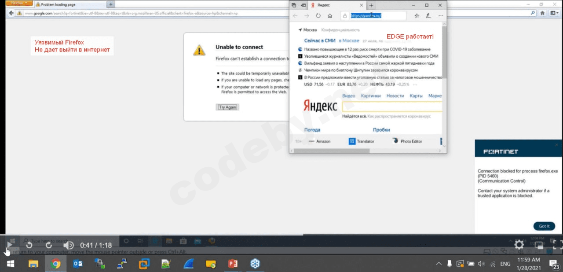Open Новости link on Yandex page
The image size is (563, 272).
pos(395,96)
